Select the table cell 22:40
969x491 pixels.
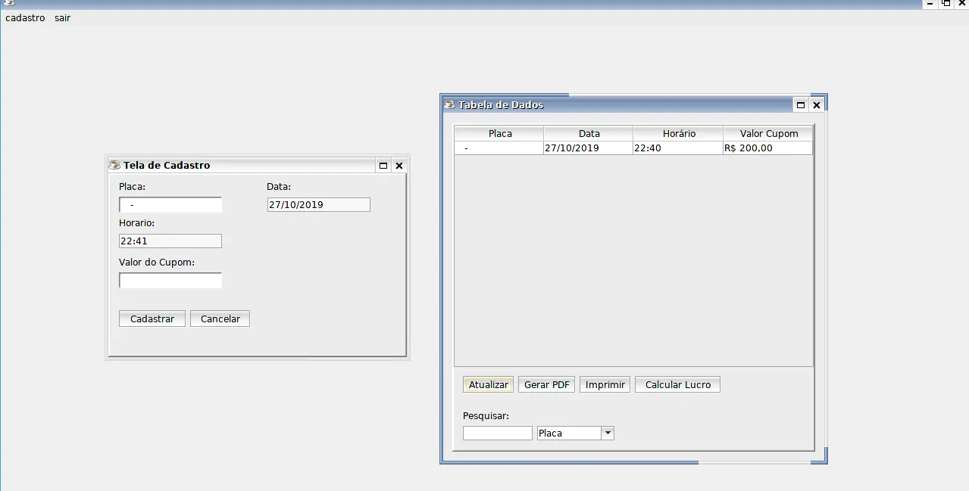[679, 148]
